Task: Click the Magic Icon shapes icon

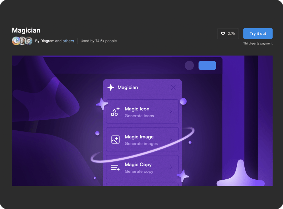Action: point(115,111)
